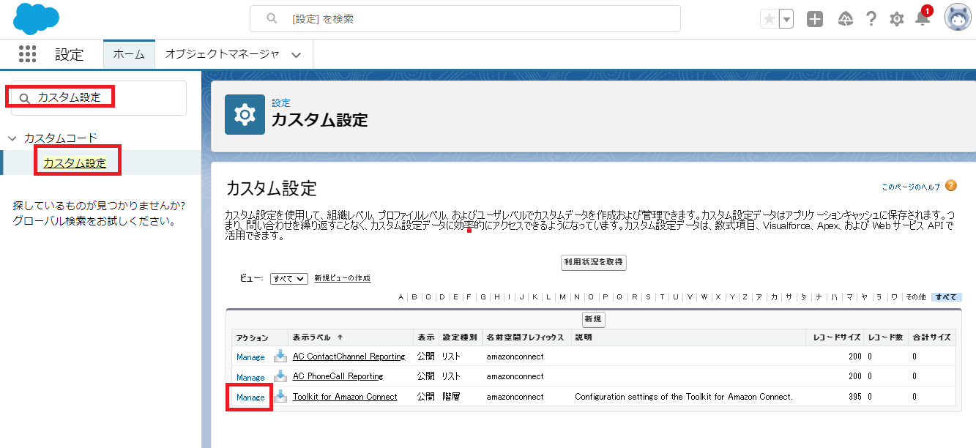Open the このページのヘルプ link
The width and height of the screenshot is (976, 448).
(x=911, y=187)
